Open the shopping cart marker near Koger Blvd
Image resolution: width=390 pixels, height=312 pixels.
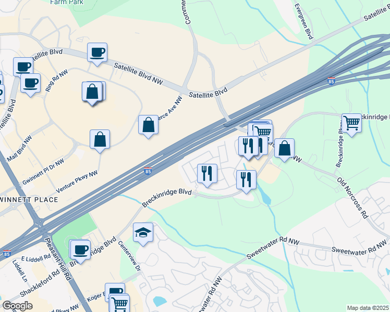119,304
